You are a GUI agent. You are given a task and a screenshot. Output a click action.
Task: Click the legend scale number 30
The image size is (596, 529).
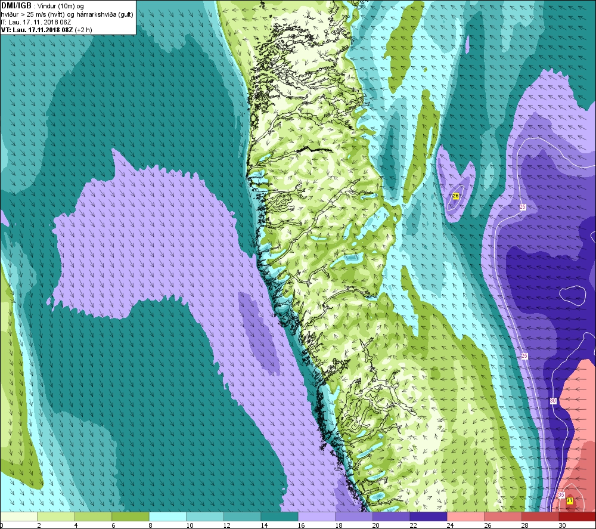tap(562, 525)
